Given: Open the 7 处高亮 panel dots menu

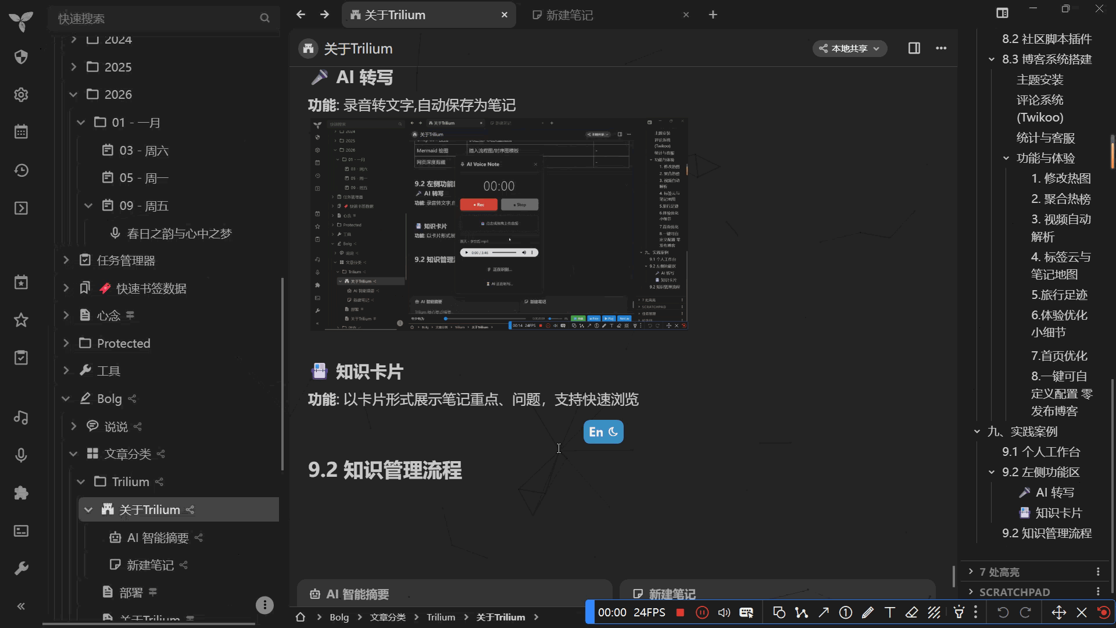Looking at the screenshot, I should (1098, 572).
